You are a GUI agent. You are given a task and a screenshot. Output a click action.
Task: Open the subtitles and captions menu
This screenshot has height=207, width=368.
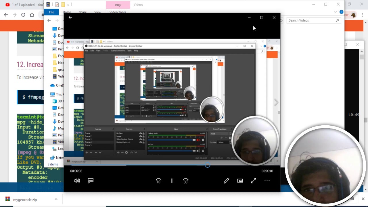point(91,181)
